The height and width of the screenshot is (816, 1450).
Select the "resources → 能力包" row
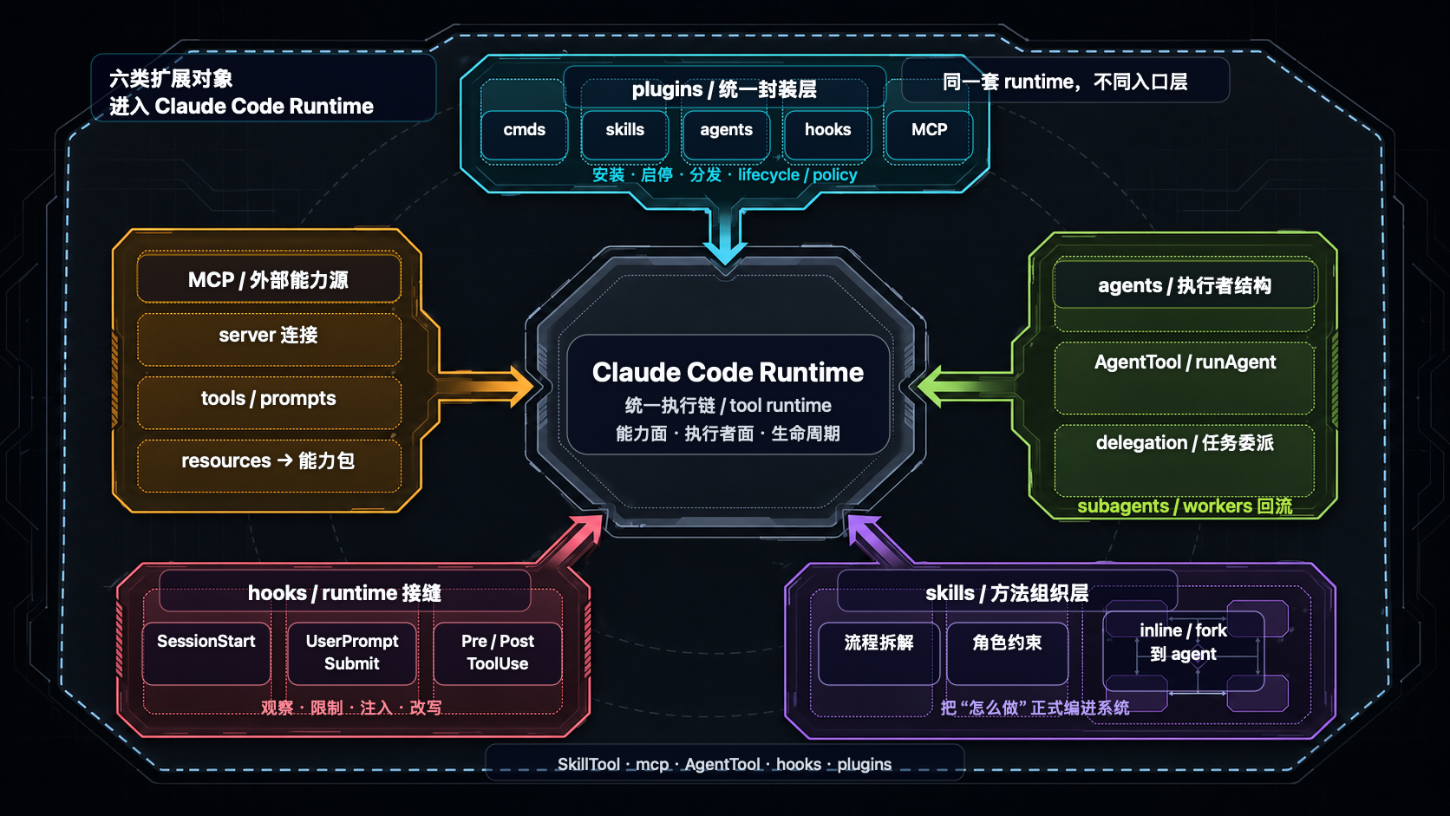(269, 466)
